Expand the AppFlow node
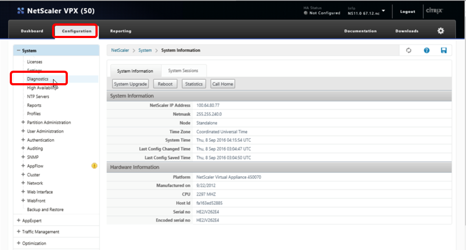 [23, 166]
